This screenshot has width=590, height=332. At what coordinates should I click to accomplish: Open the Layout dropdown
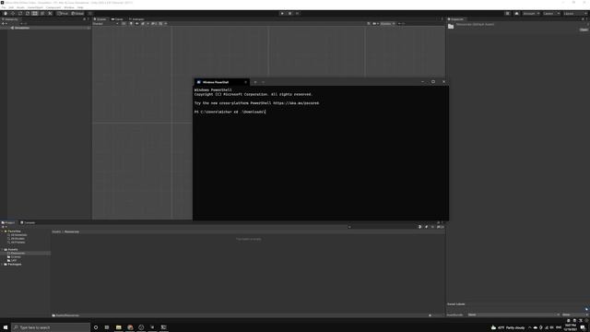[x=575, y=14]
